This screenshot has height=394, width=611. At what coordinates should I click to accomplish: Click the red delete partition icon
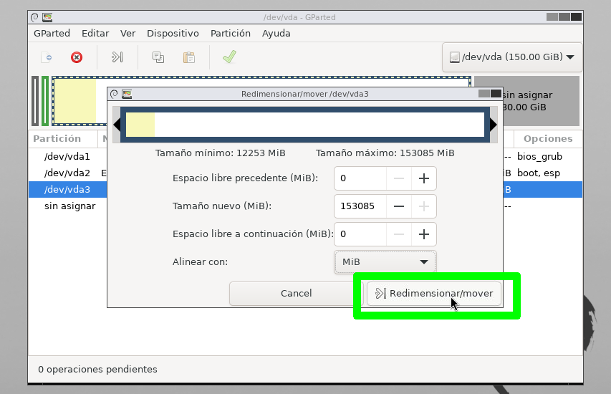(x=77, y=57)
